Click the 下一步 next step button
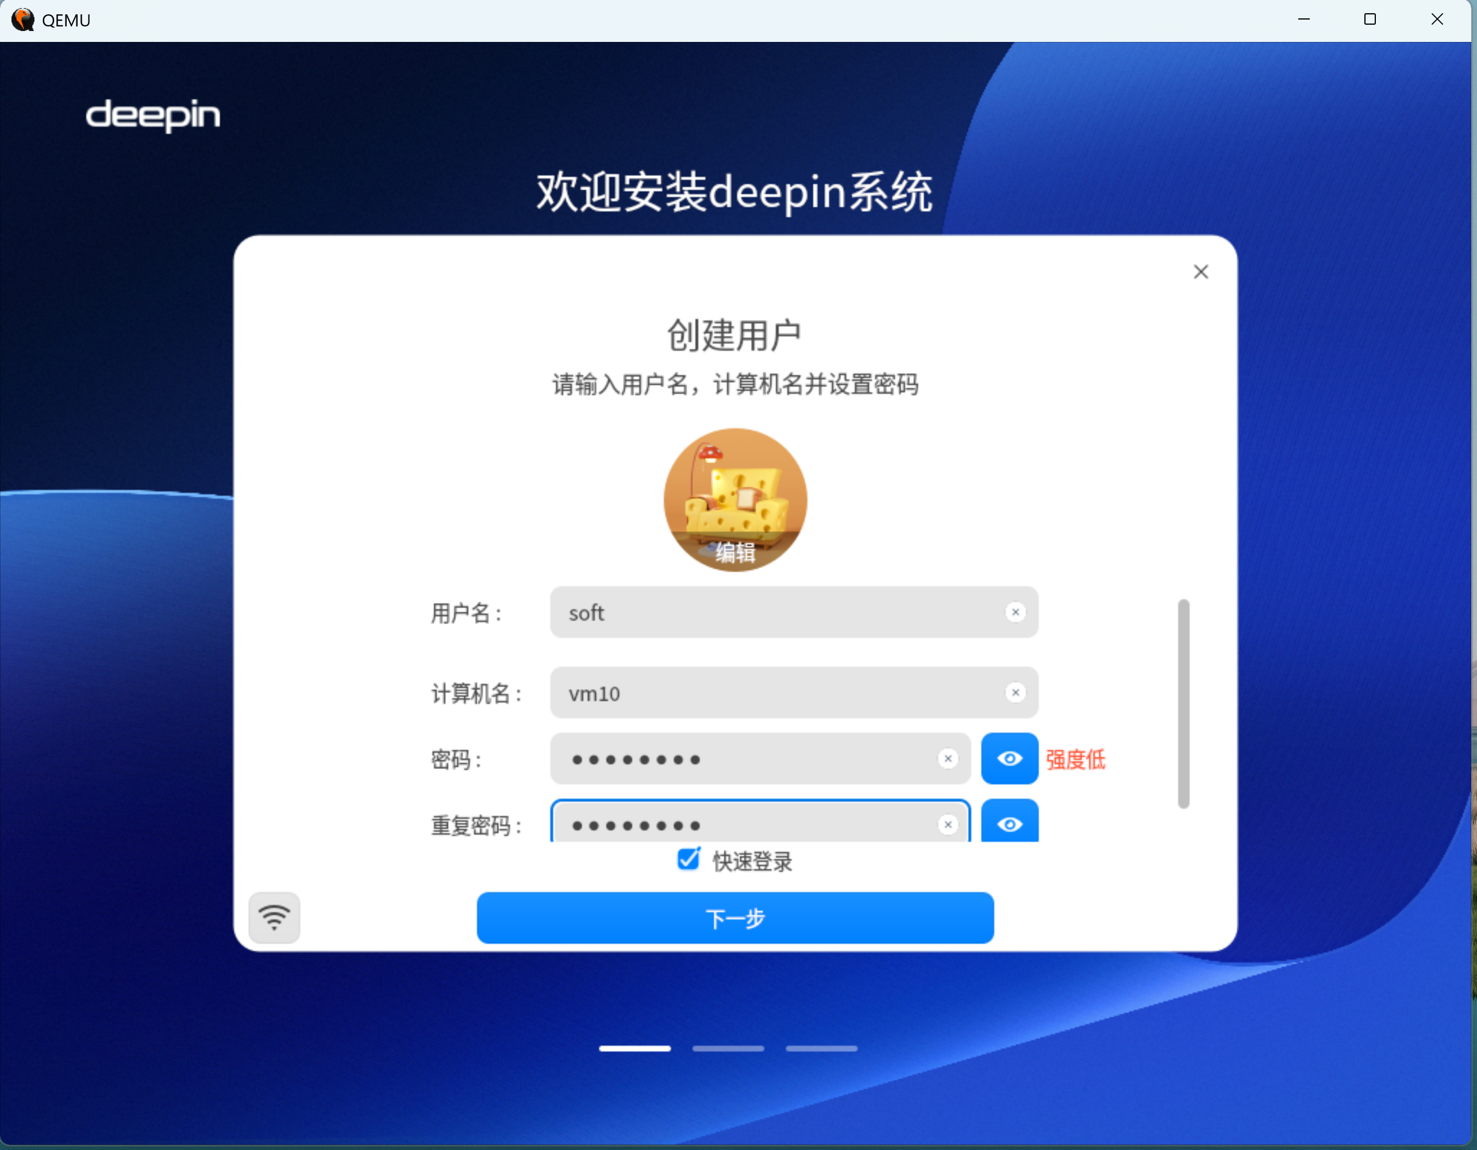This screenshot has height=1150, width=1477. point(735,918)
